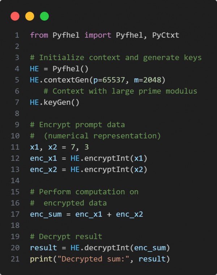Click line number 21 in gutter

click(x=15, y=259)
